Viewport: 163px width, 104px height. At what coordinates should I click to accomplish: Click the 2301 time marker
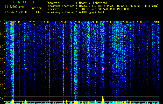(17, 22)
